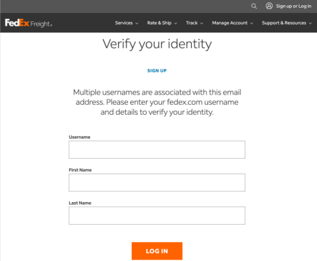This screenshot has width=317, height=261.
Task: Open the Services menu
Action: click(x=124, y=23)
